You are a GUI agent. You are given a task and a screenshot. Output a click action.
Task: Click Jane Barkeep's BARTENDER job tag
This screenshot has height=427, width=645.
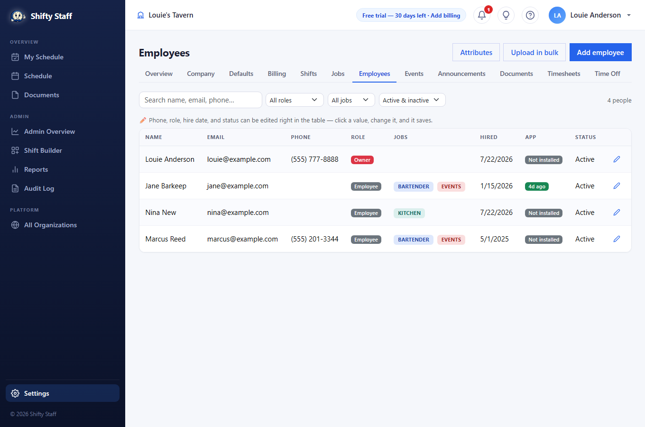coord(414,186)
